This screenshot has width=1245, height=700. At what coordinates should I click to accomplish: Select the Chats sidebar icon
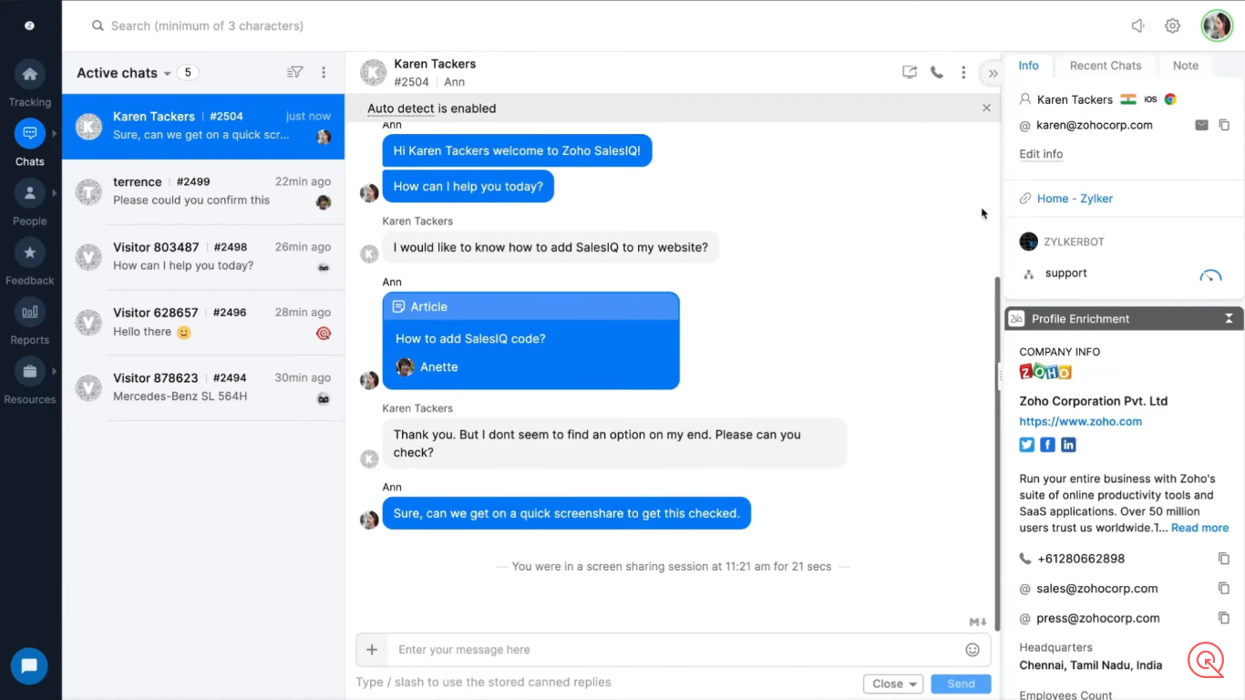point(29,133)
